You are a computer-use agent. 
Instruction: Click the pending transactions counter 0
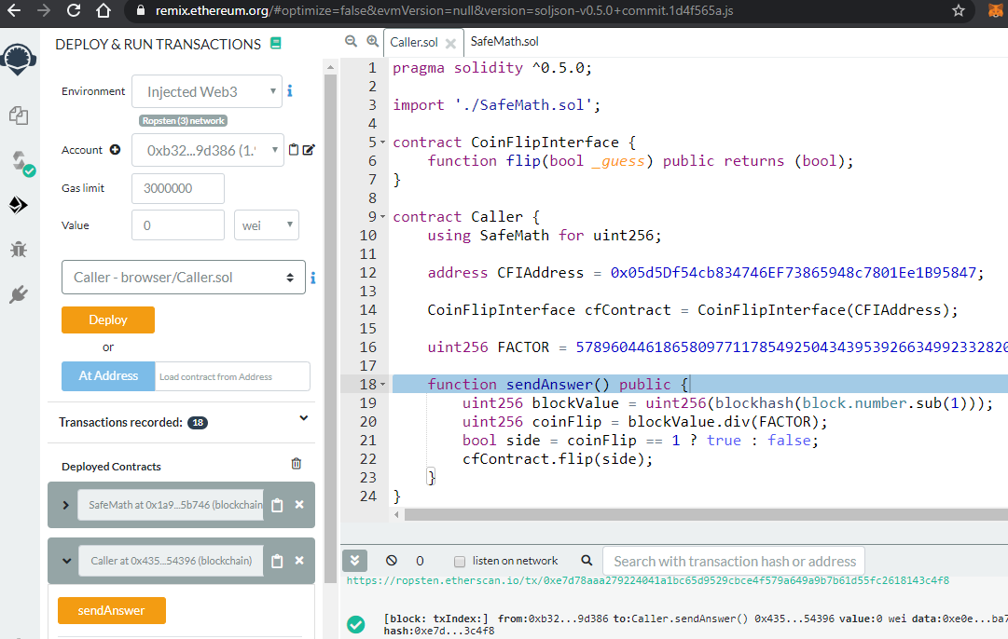(x=420, y=562)
